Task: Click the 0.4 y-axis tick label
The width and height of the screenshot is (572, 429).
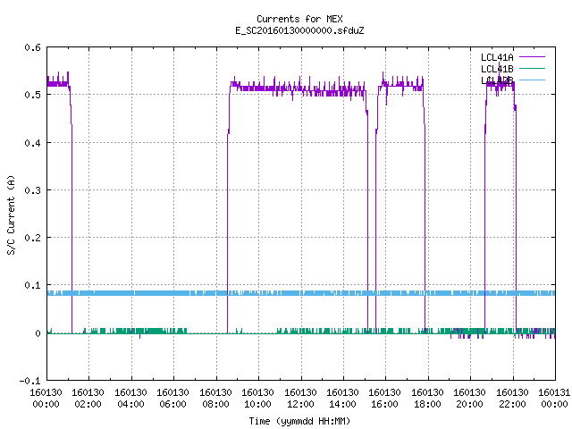Action: (x=32, y=143)
